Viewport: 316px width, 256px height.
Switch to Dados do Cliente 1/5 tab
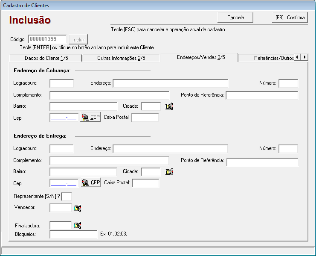(45, 58)
